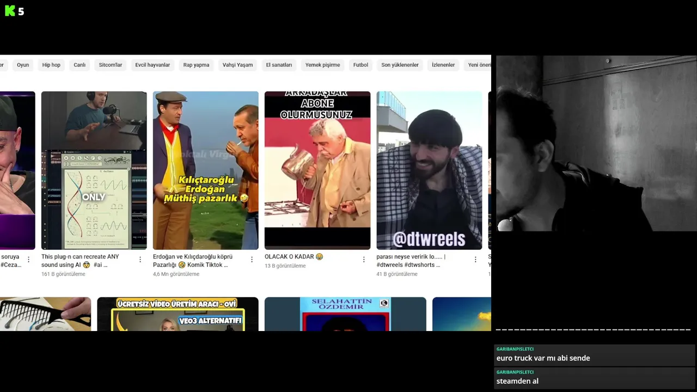697x392 pixels.
Task: Click the Kick logo icon
Action: (x=10, y=11)
